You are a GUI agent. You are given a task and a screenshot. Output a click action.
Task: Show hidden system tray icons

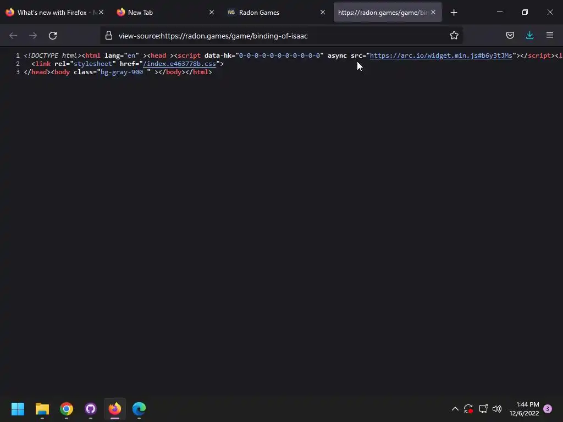pyautogui.click(x=455, y=409)
